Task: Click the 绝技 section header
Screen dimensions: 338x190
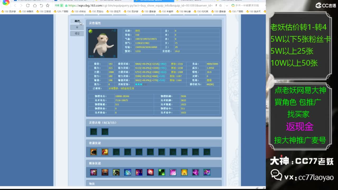Action: coord(154,184)
